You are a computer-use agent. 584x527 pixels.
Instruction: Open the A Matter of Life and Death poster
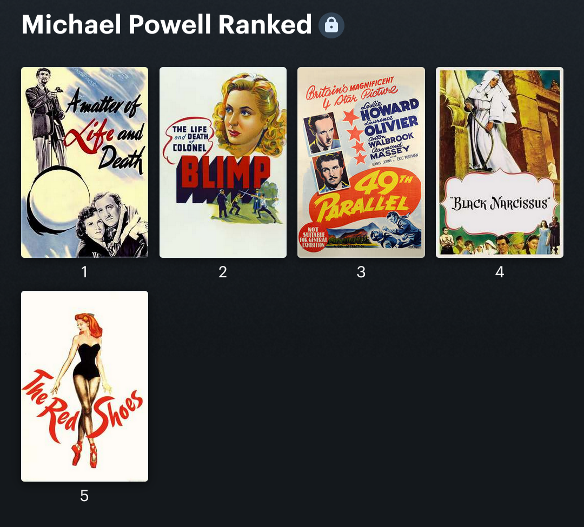84,162
